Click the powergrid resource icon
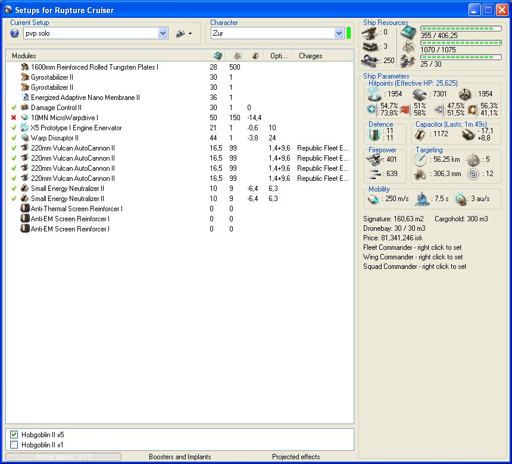This screenshot has width=512, height=464. coord(408,46)
